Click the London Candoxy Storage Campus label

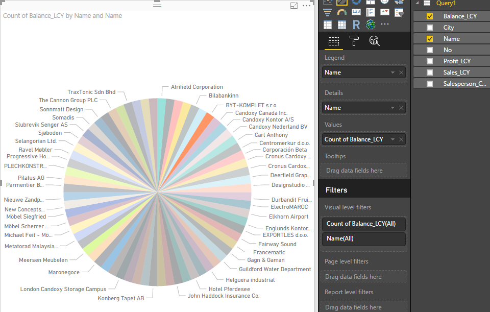tap(63, 289)
